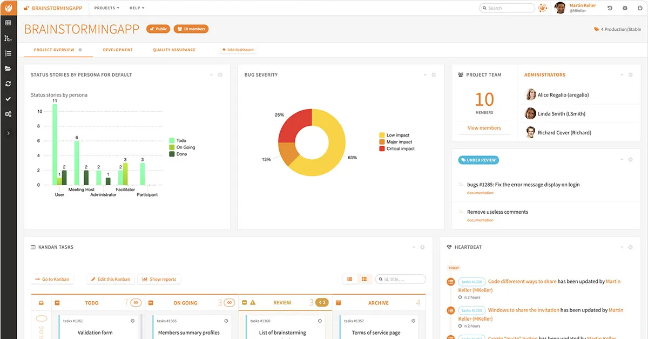
Task: Click the sync arrows icon in sidebar
Action: click(x=8, y=84)
